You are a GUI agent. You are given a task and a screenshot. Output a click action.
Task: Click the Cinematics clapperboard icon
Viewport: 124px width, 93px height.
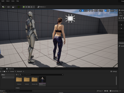(13, 7)
